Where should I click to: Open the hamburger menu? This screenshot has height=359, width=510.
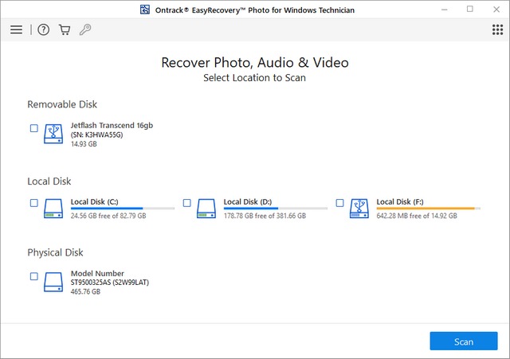[16, 29]
